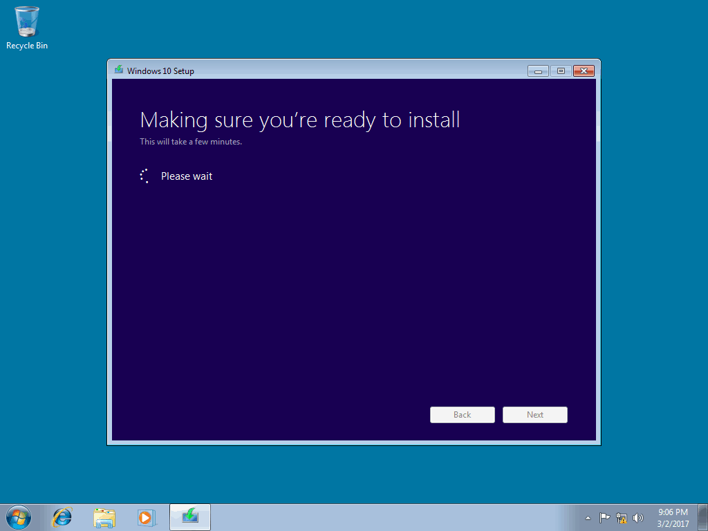The image size is (708, 531).
Task: Click the spinning progress indicator
Action: click(145, 176)
